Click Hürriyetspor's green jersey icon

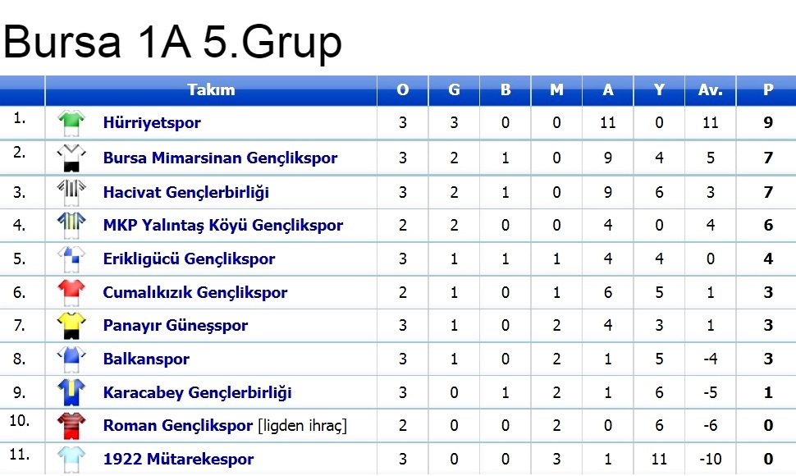[x=71, y=122]
